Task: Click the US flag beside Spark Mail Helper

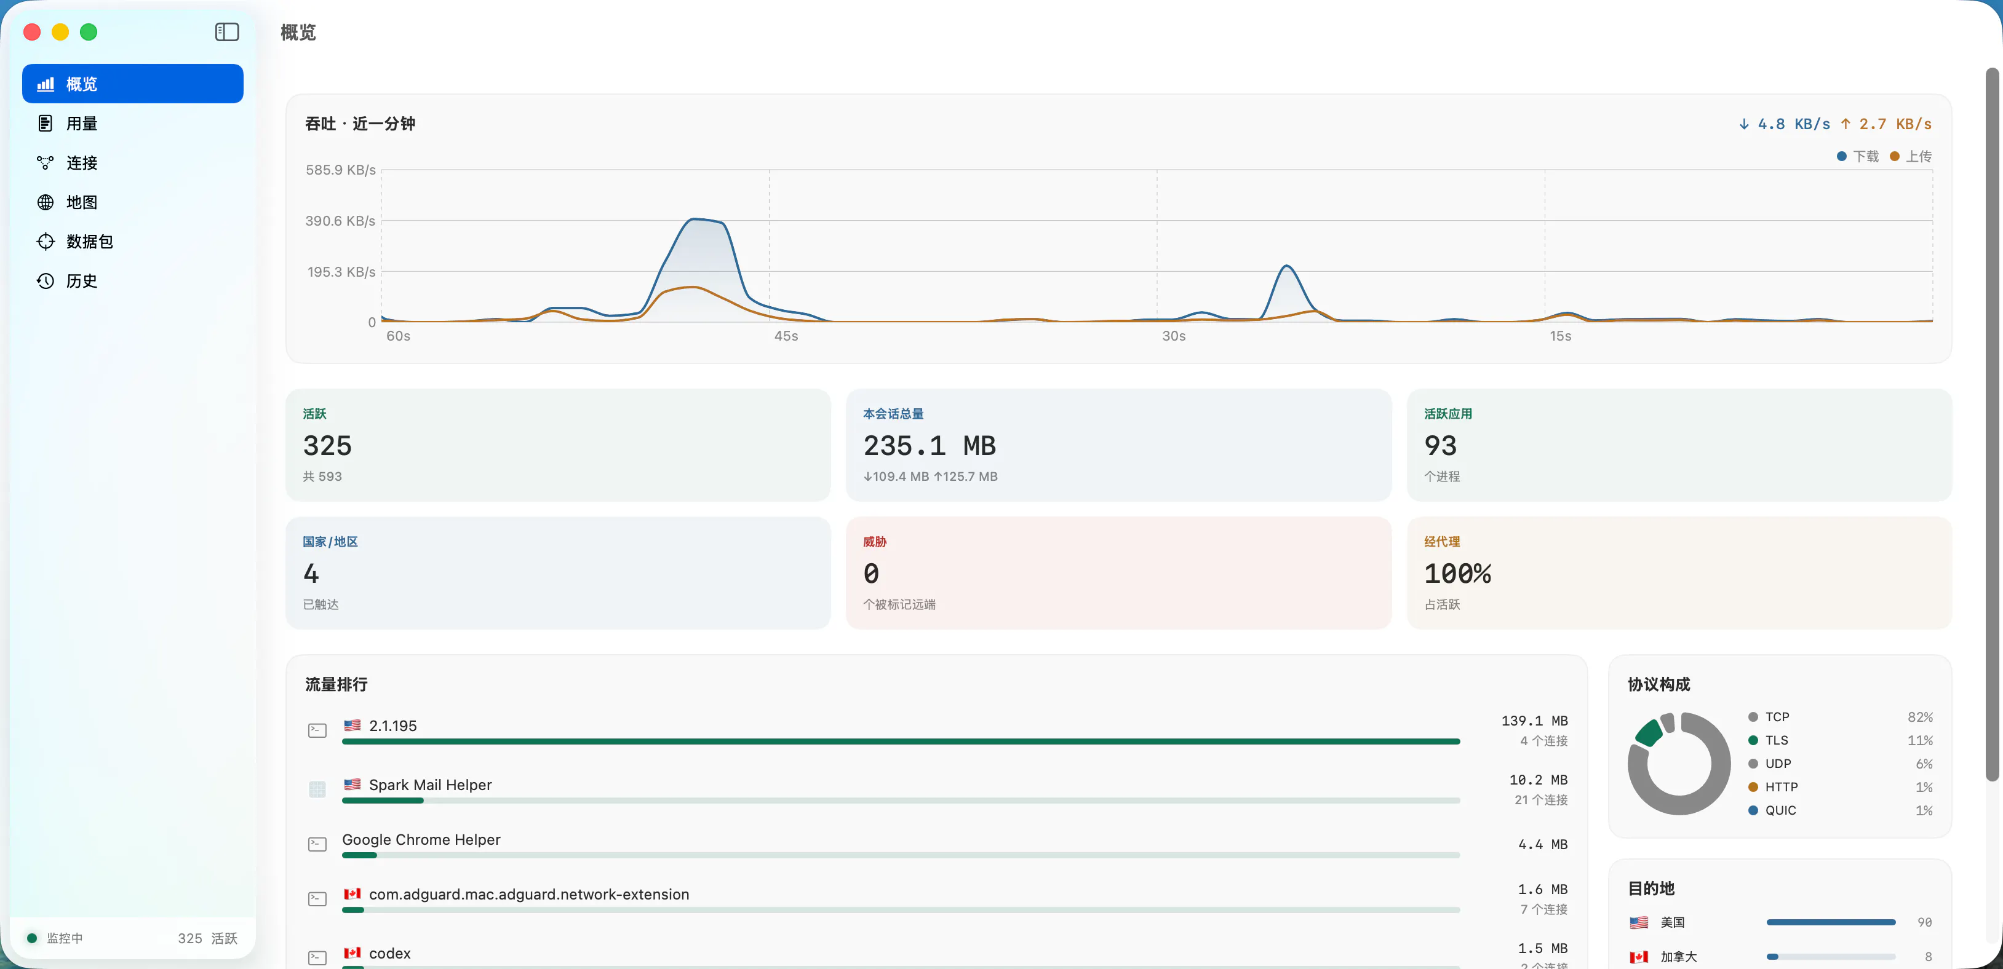Action: (352, 784)
